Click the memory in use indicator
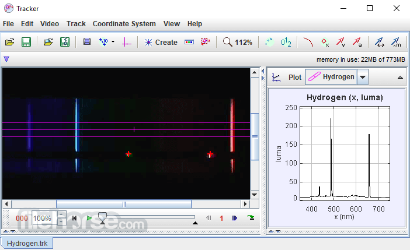Image resolution: width=410 pixels, height=250 pixels. click(x=360, y=59)
